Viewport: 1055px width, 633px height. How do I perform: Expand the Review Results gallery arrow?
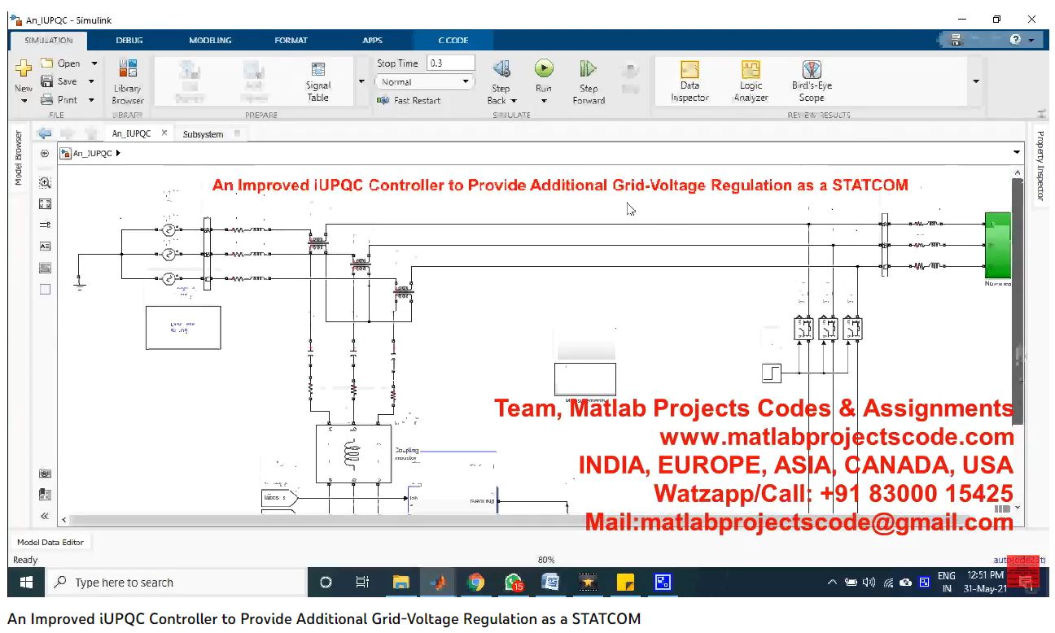point(976,81)
